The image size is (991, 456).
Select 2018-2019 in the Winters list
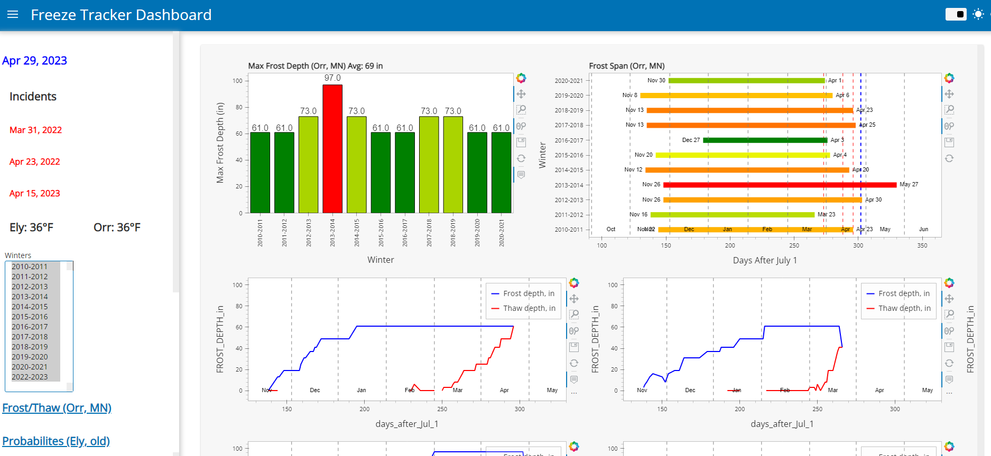coord(36,347)
